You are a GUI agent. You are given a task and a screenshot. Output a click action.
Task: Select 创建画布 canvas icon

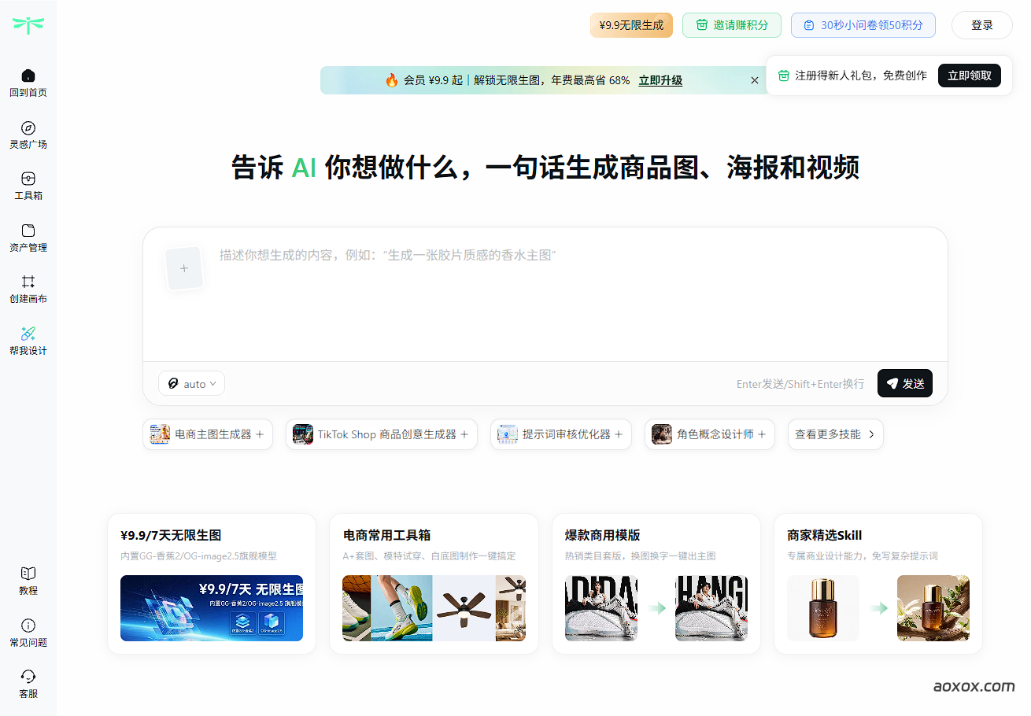(28, 282)
